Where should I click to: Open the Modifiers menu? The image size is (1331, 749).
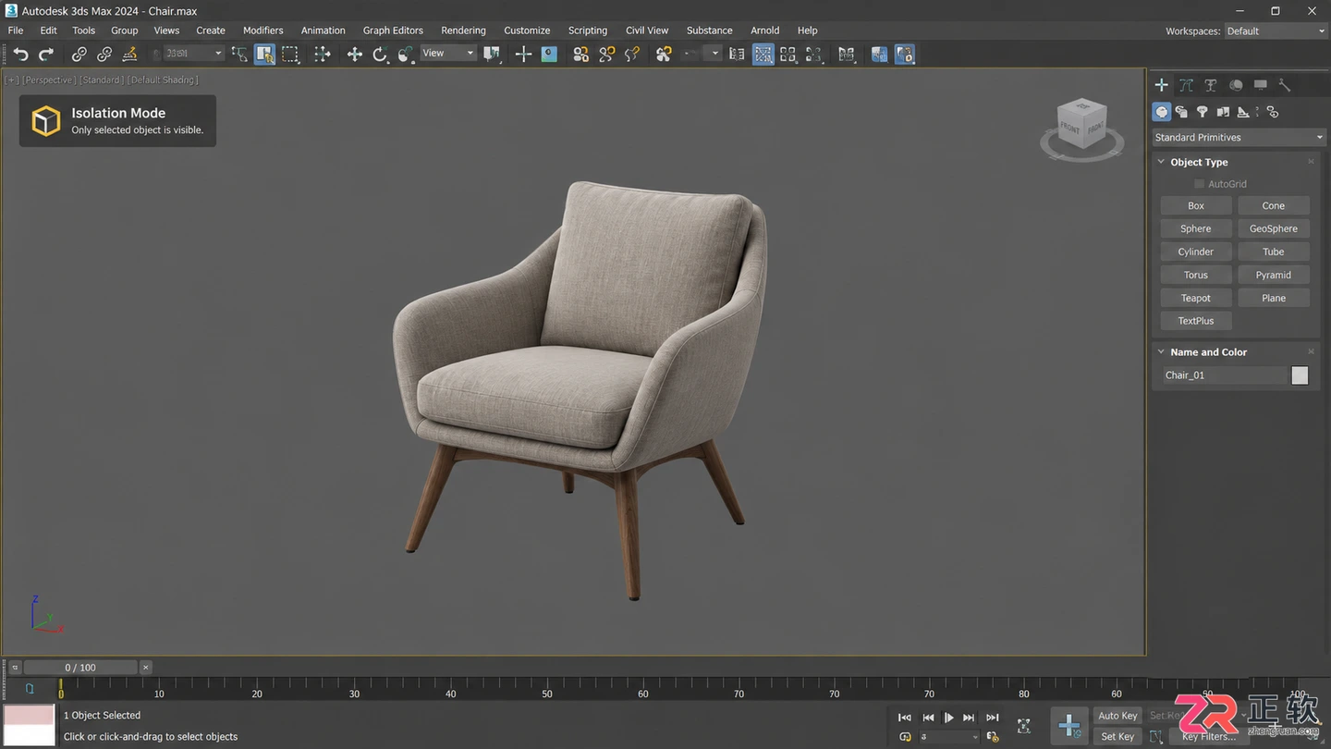[263, 31]
